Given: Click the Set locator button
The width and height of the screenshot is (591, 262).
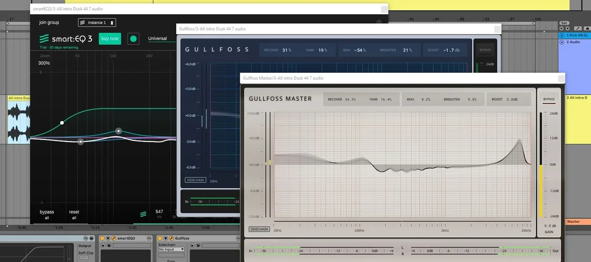Looking at the screenshot, I should pyautogui.click(x=564, y=23).
